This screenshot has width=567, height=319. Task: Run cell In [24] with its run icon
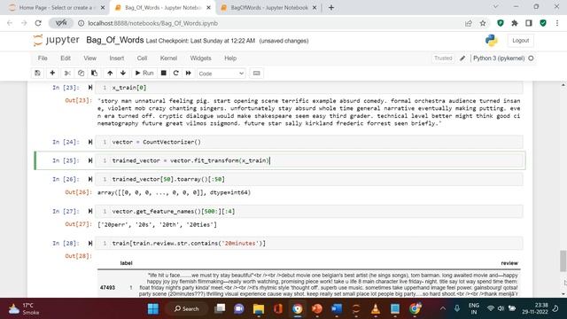click(x=90, y=142)
